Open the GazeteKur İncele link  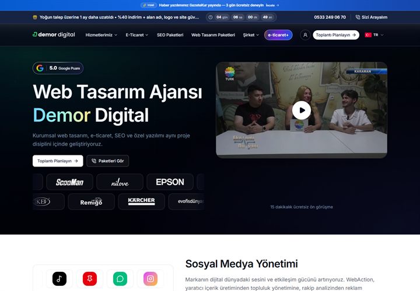272,5
